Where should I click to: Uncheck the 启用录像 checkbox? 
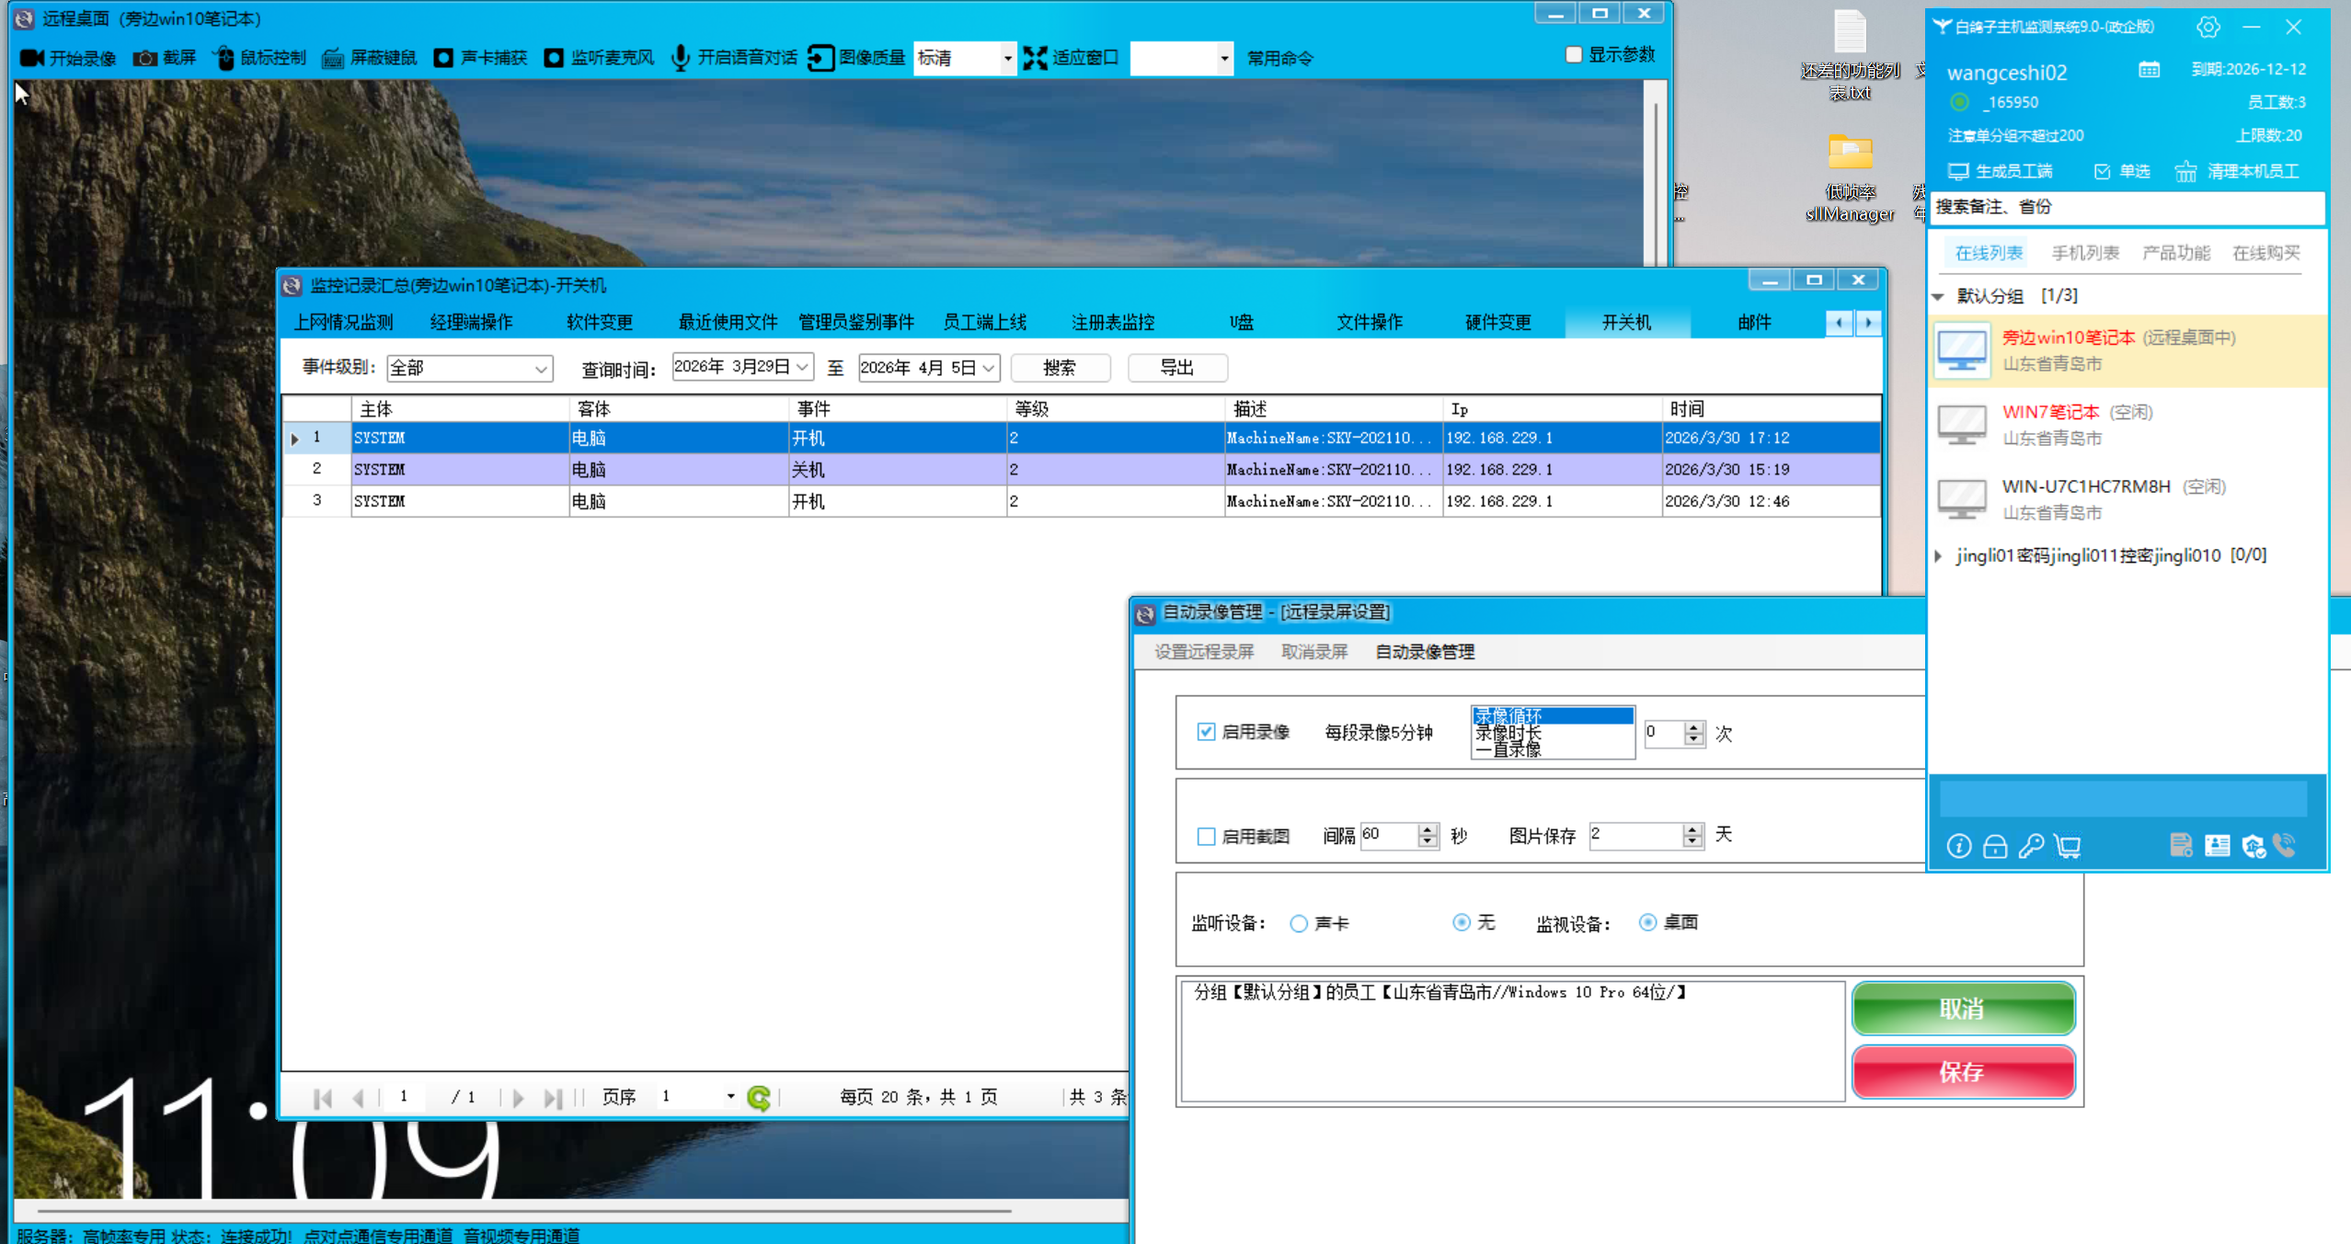[1206, 732]
